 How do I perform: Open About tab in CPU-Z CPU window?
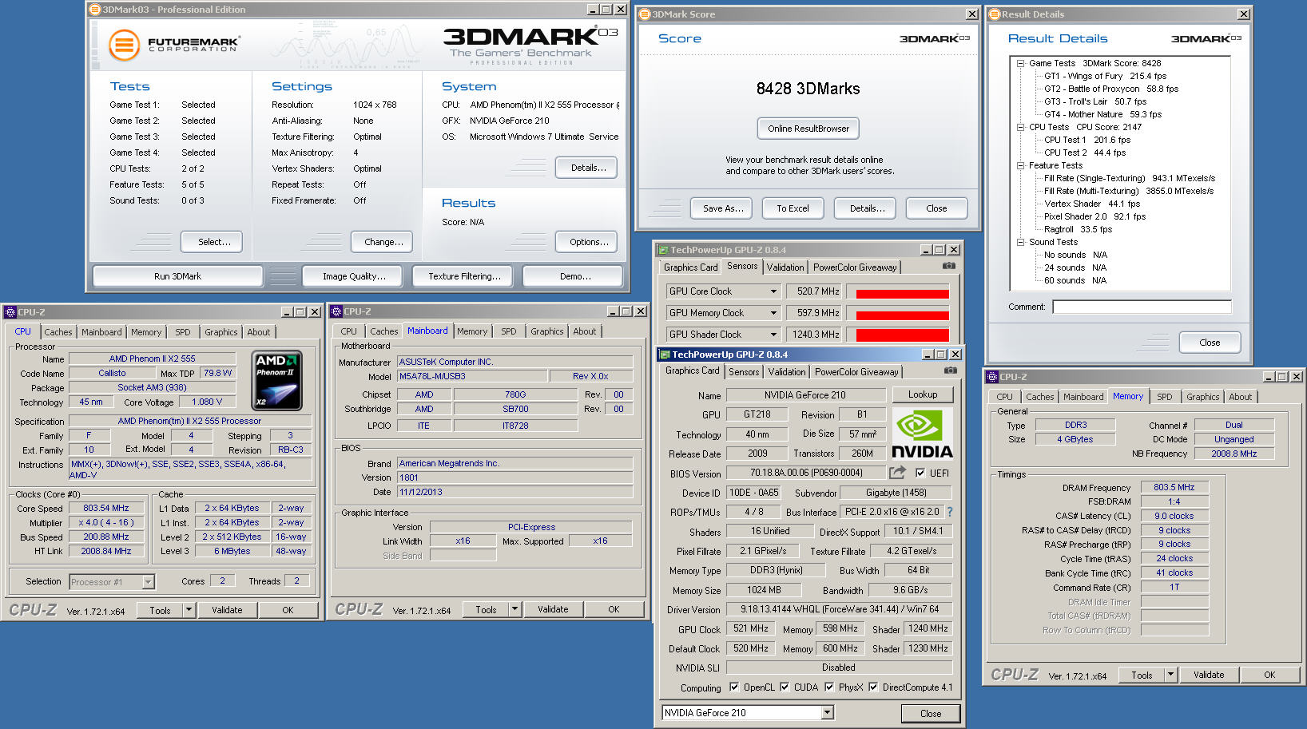pyautogui.click(x=258, y=332)
